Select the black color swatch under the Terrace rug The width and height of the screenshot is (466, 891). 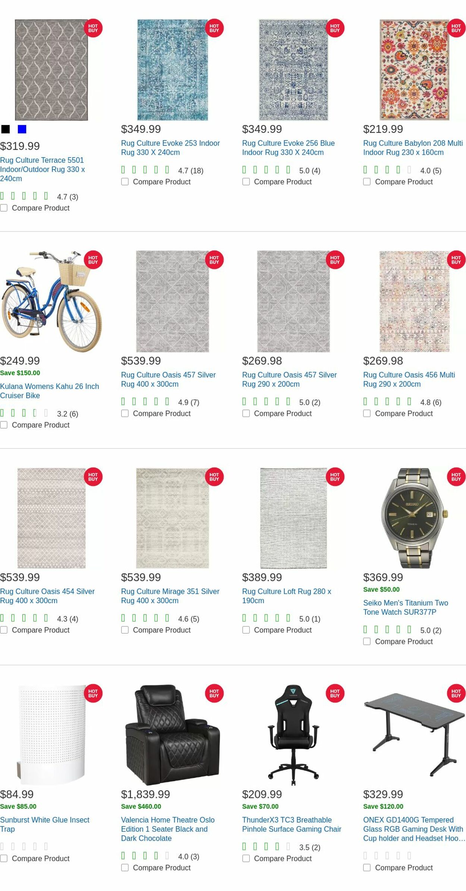pyautogui.click(x=6, y=130)
